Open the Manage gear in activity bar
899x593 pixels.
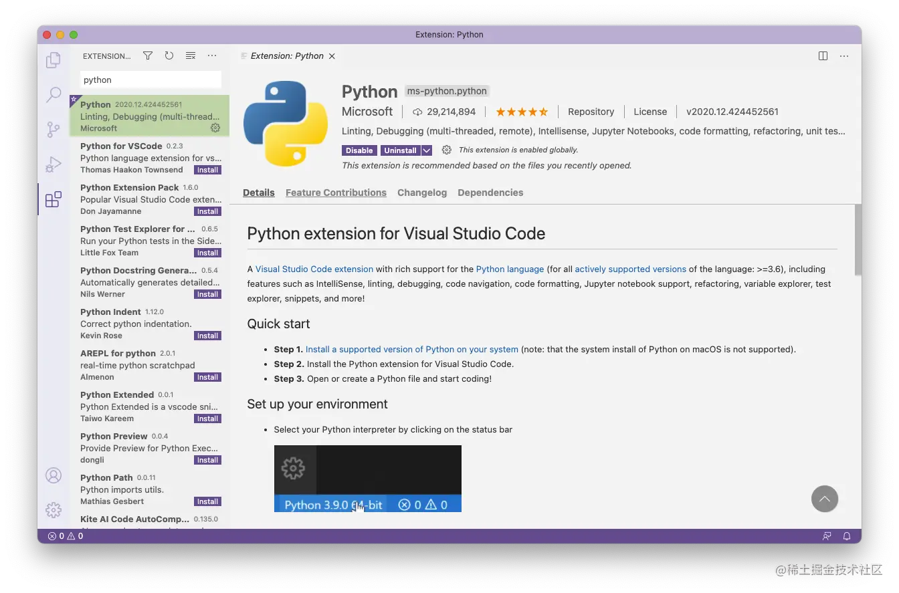(x=54, y=510)
